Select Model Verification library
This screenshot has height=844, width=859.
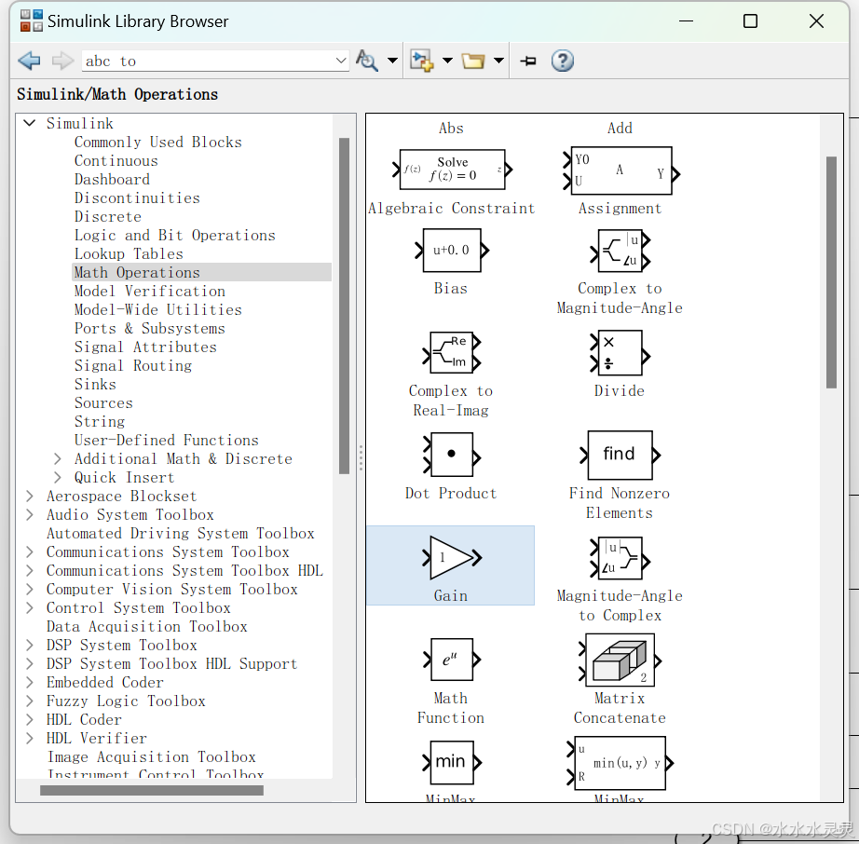coord(150,292)
